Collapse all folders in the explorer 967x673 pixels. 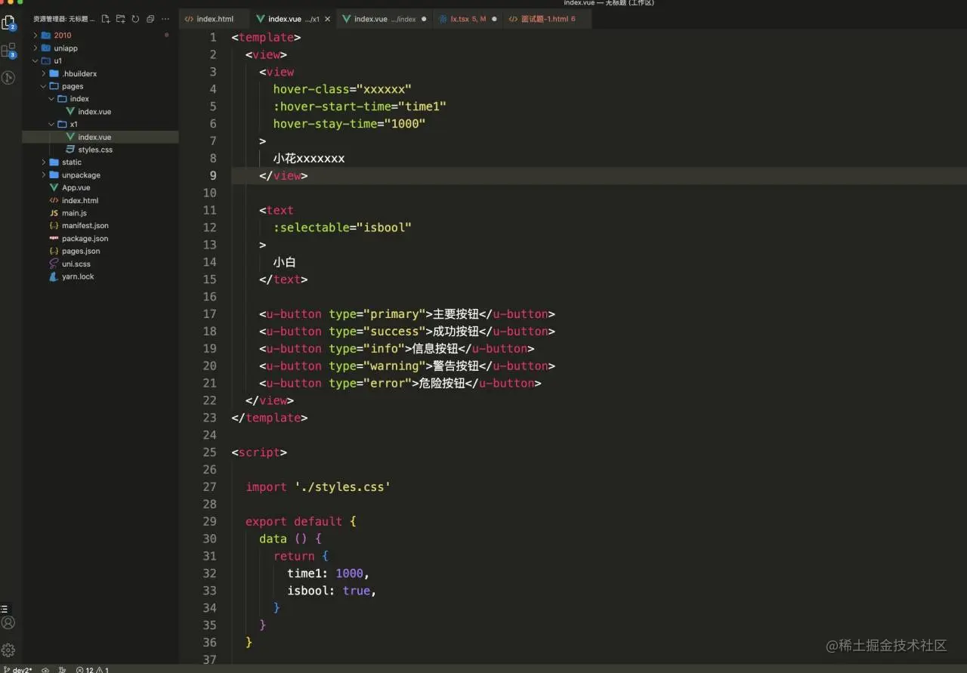[150, 19]
